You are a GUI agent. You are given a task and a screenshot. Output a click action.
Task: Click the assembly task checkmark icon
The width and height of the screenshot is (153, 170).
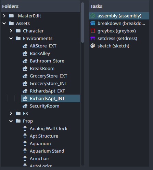[x=93, y=16]
